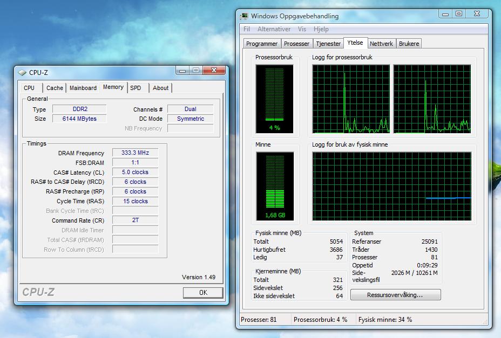
Task: Click the DRAM Frequency value 333.3 MHz
Action: click(x=135, y=153)
